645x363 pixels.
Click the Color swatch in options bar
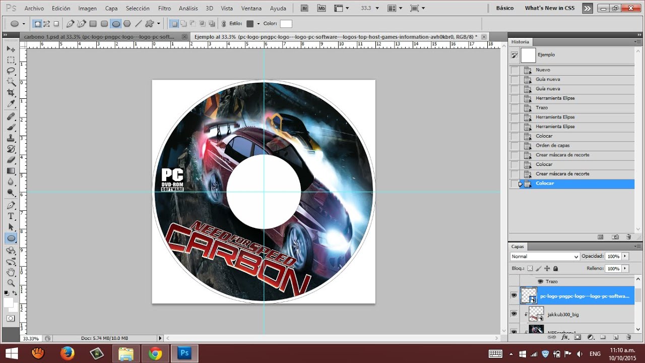point(286,24)
